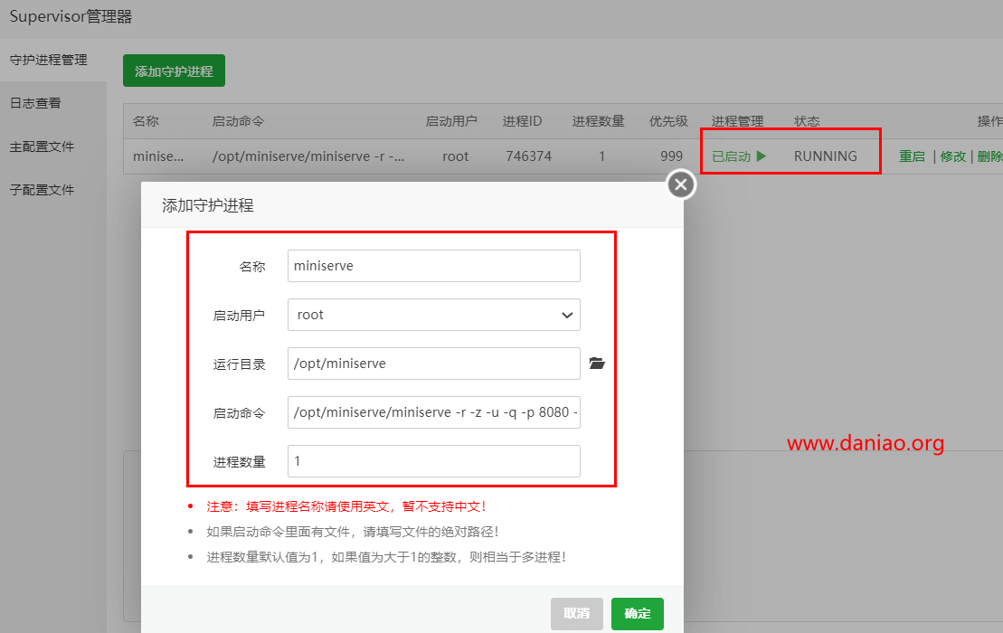Click RUNNING status cell
Viewport: 1003px width, 633px height.
point(825,156)
